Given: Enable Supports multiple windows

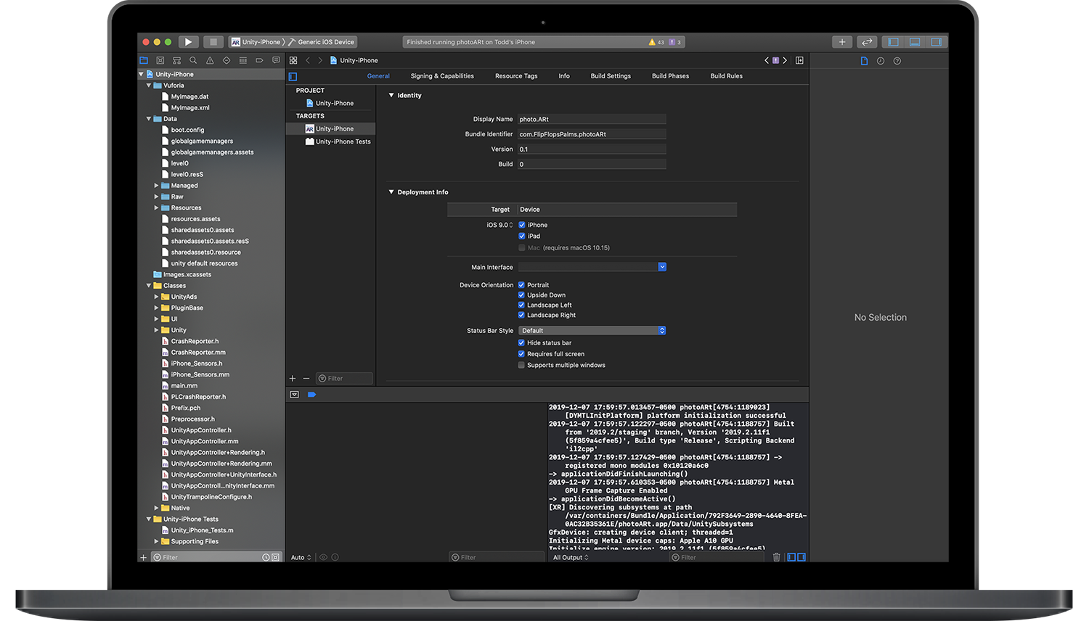Looking at the screenshot, I should coord(521,365).
